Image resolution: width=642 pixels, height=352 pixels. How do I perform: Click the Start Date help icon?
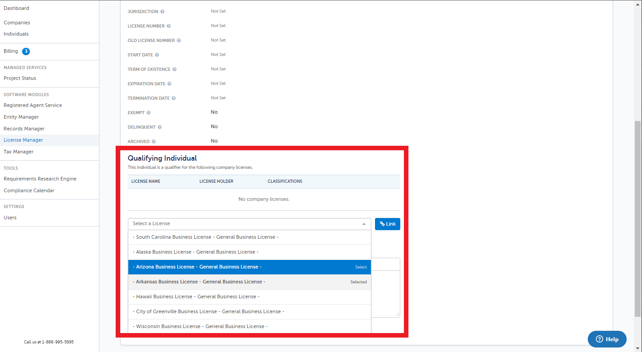coord(157,55)
